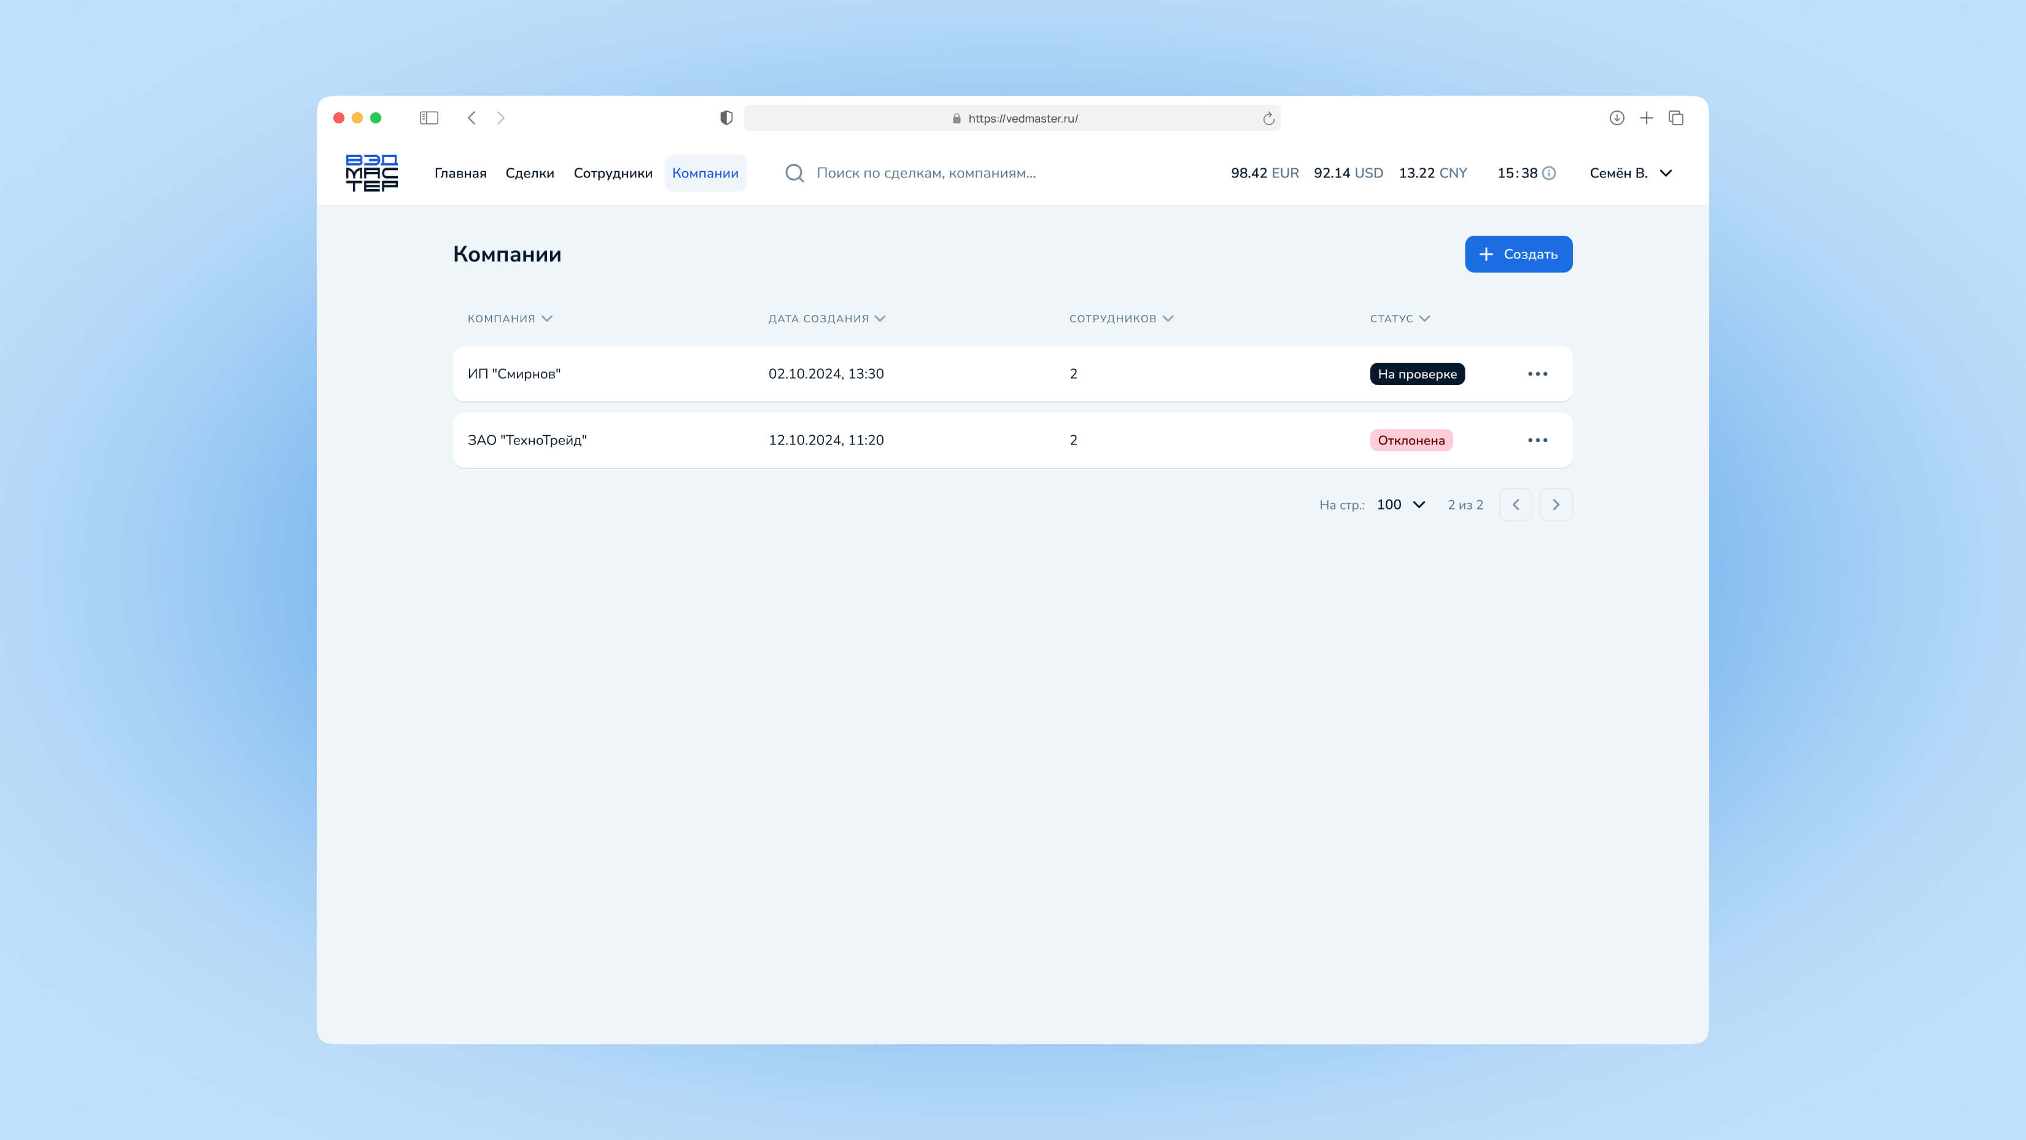Viewport: 2026px width, 1140px height.
Task: Click the ВЭД Мастер logo
Action: point(371,173)
